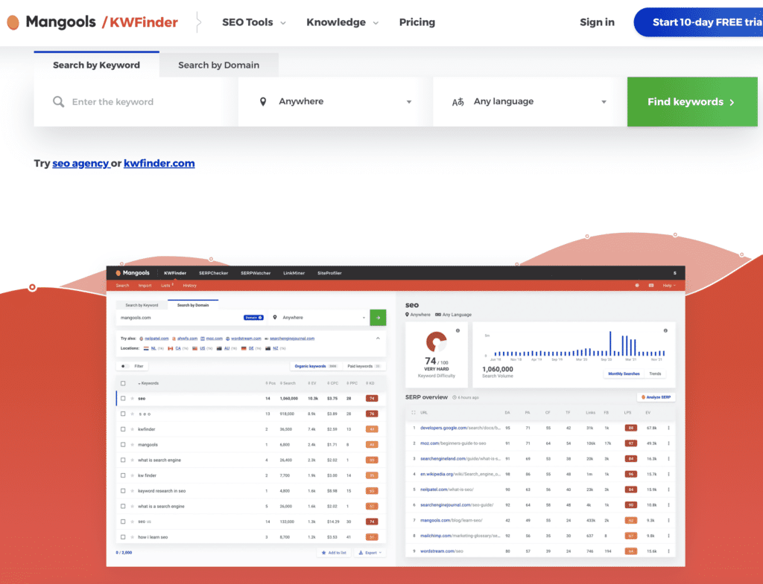The height and width of the screenshot is (584, 763).
Task: Expand the SEO Tools menu
Action: pos(253,22)
